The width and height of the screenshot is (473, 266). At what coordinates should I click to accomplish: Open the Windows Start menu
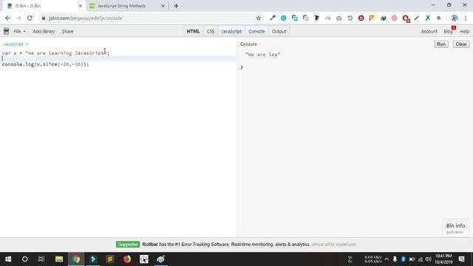tap(8, 259)
